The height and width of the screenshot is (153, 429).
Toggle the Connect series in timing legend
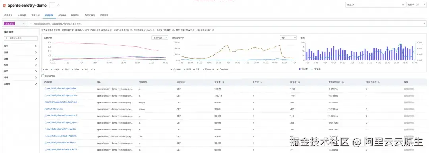pos(176,69)
